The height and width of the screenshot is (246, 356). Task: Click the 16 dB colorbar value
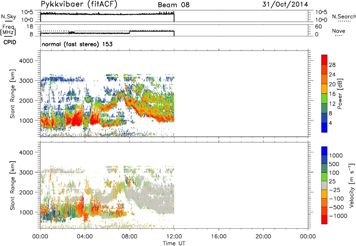click(332, 94)
